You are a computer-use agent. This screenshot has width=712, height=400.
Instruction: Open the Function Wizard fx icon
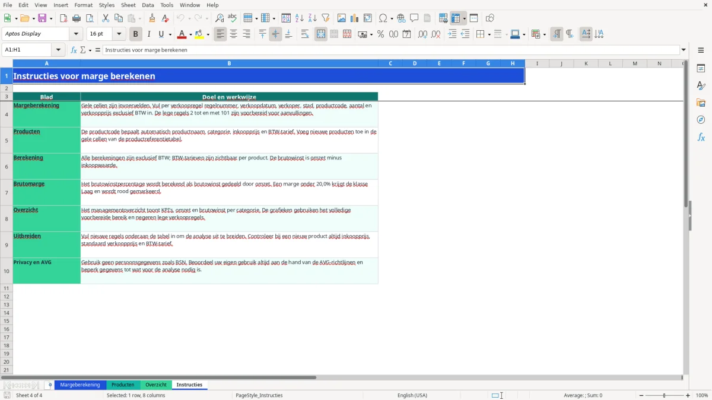[x=74, y=50]
